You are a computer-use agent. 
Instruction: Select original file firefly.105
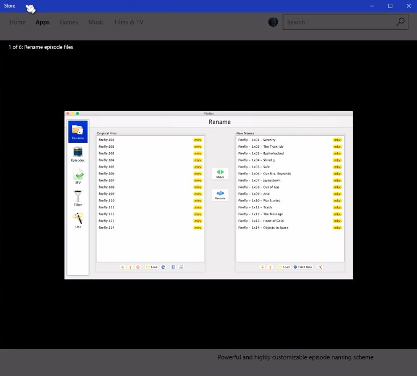click(x=150, y=167)
